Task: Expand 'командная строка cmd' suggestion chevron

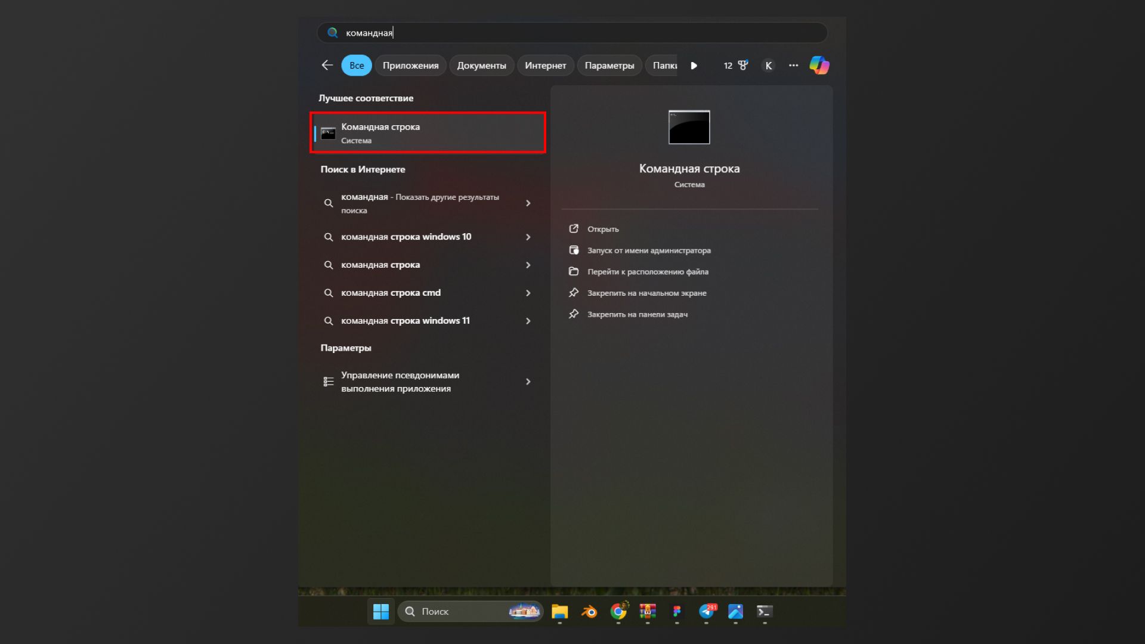Action: [x=528, y=293]
